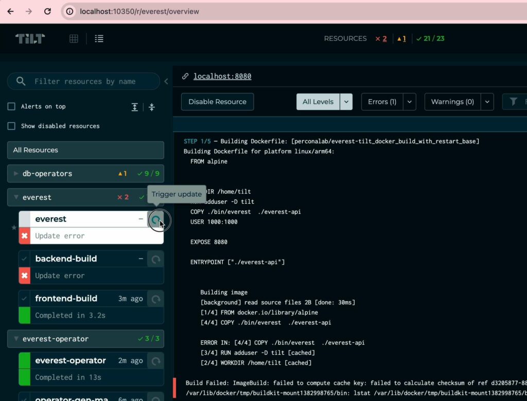Viewport: 527px width, 401px height.
Task: Open the localhost:8080 link
Action: (x=222, y=76)
